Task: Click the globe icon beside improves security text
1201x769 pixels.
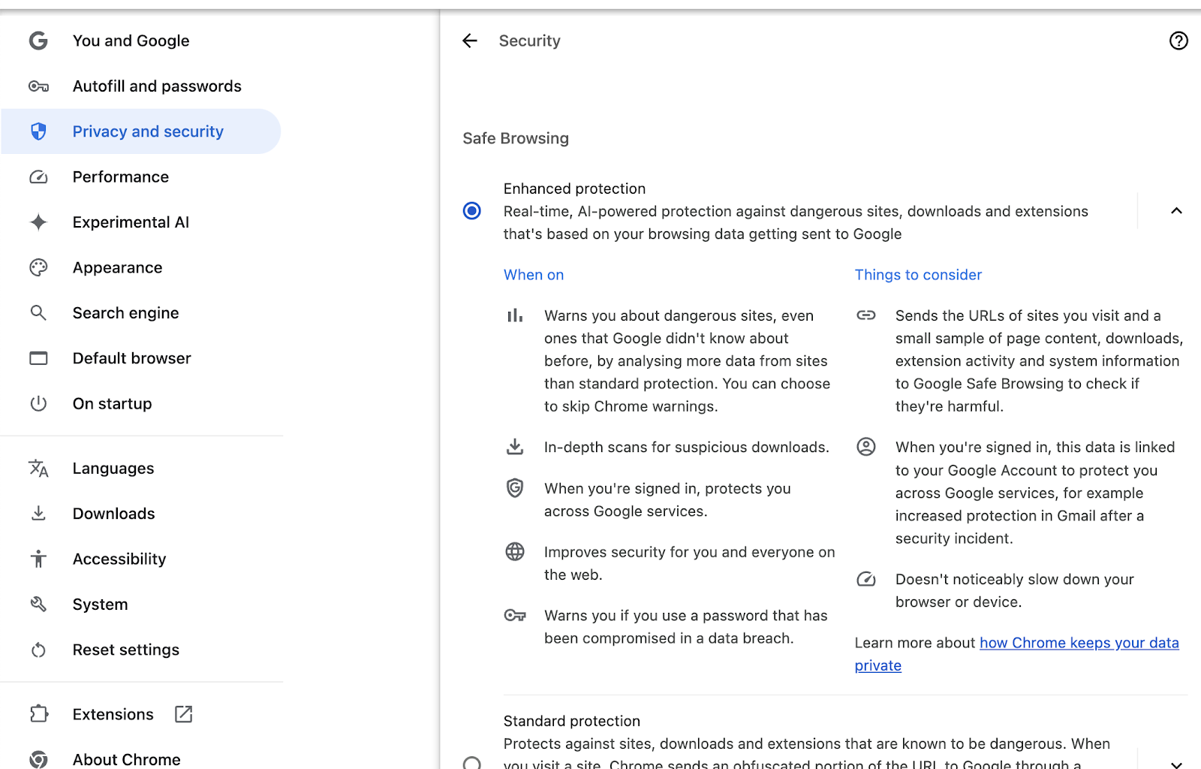Action: (515, 552)
